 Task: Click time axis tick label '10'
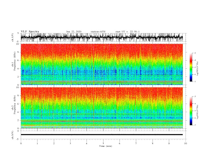coord(186,143)
